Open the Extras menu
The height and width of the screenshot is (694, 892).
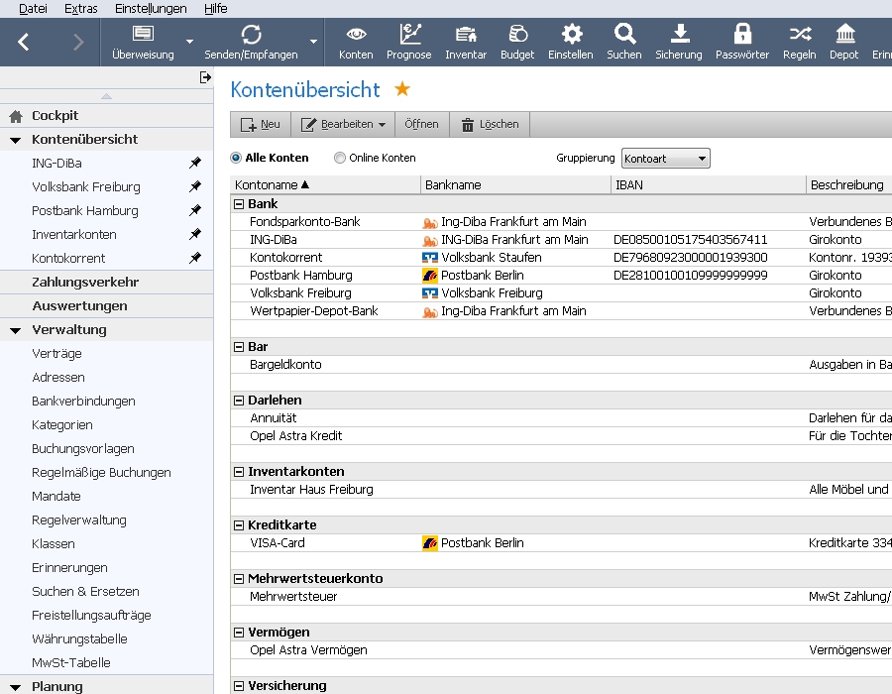81,8
